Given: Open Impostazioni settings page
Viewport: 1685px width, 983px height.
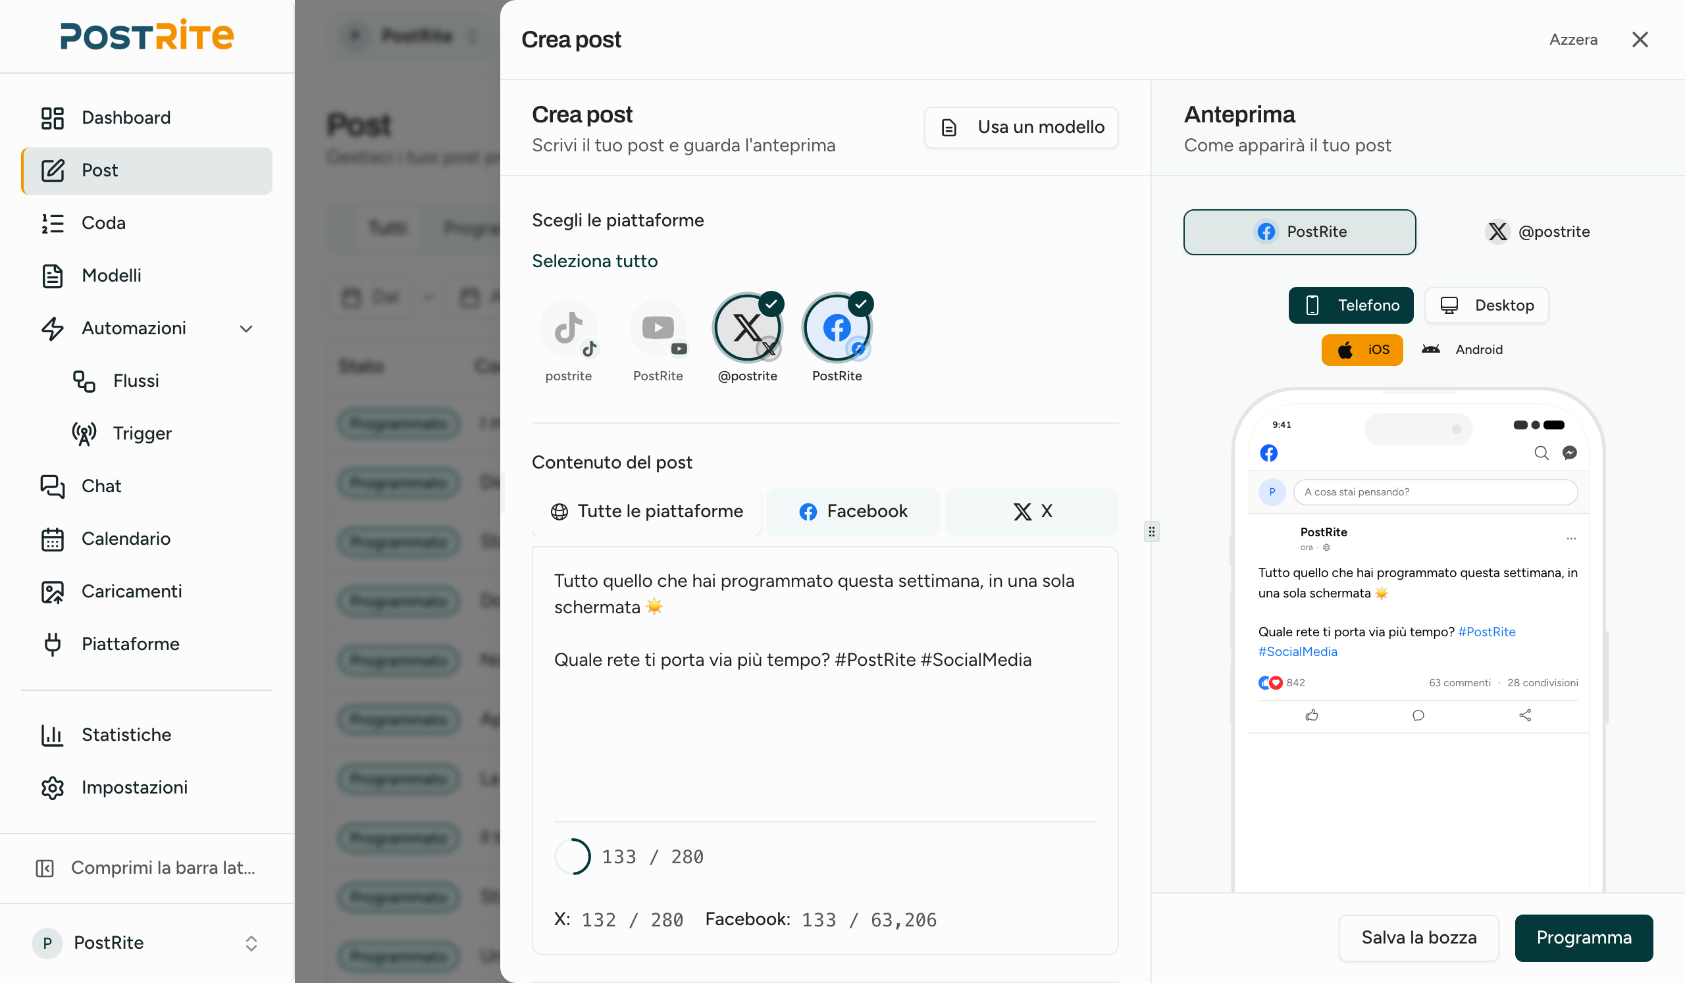Looking at the screenshot, I should [x=146, y=788].
